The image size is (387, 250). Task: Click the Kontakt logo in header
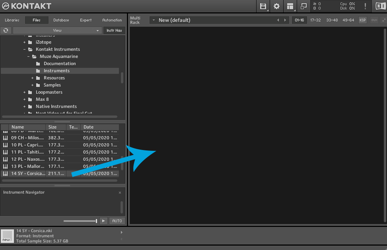coord(27,6)
